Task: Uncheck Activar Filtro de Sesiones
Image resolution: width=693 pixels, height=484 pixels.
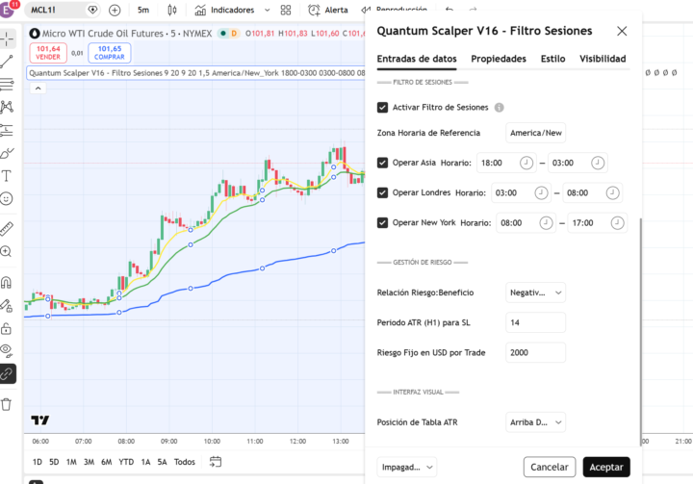Action: coord(382,108)
